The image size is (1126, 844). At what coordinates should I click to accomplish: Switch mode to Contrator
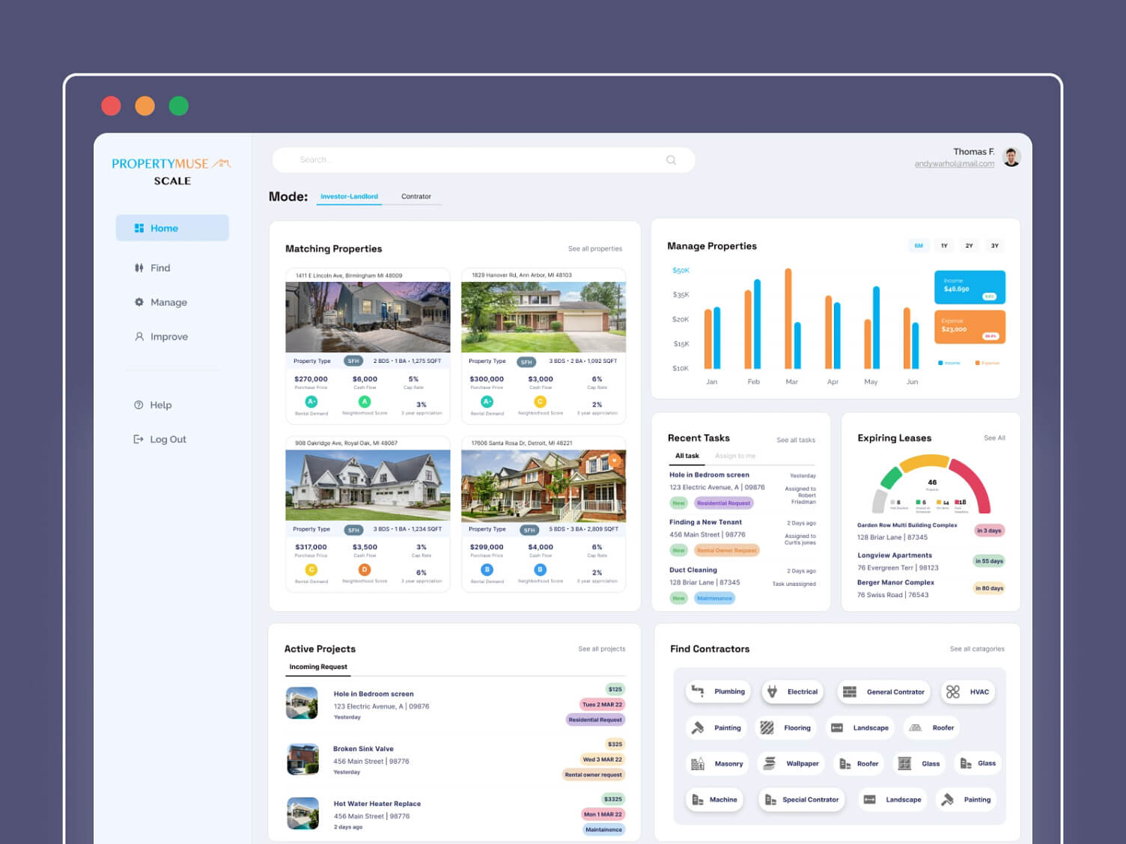pyautogui.click(x=416, y=197)
